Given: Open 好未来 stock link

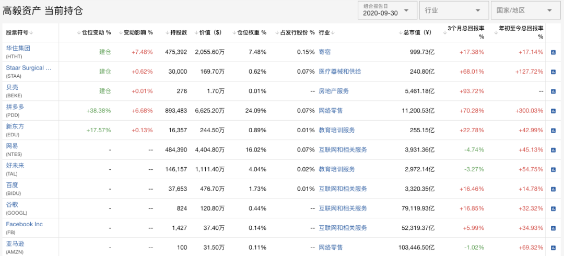Looking at the screenshot, I should coord(15,166).
